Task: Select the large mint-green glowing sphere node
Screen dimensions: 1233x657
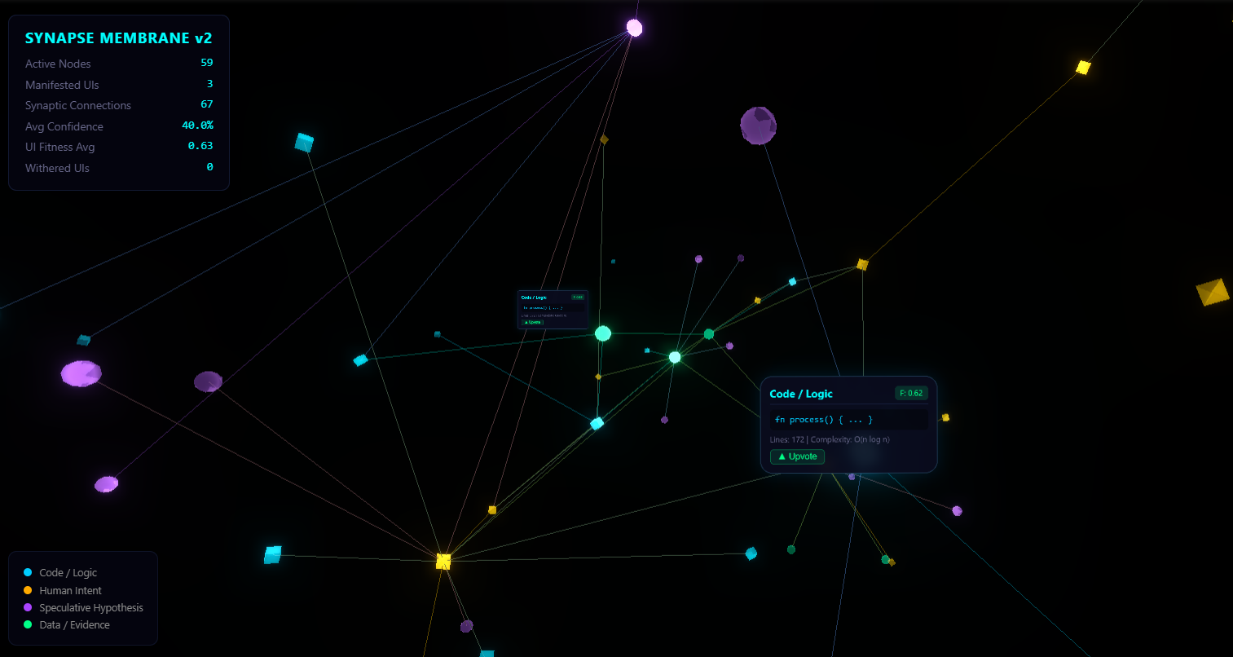Action: point(603,333)
